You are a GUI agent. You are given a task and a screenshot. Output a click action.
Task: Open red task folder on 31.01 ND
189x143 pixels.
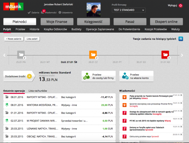coord(165,55)
